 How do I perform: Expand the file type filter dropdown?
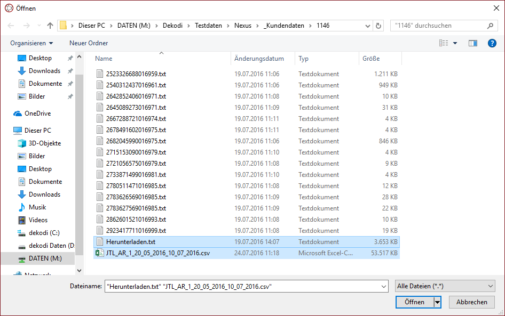point(445,287)
